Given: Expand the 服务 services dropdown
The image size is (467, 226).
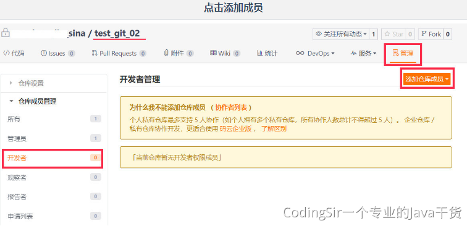Looking at the screenshot, I should click(x=363, y=53).
